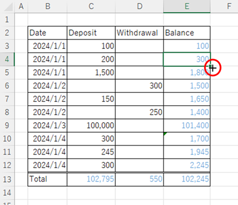Select column E header

[187, 6]
